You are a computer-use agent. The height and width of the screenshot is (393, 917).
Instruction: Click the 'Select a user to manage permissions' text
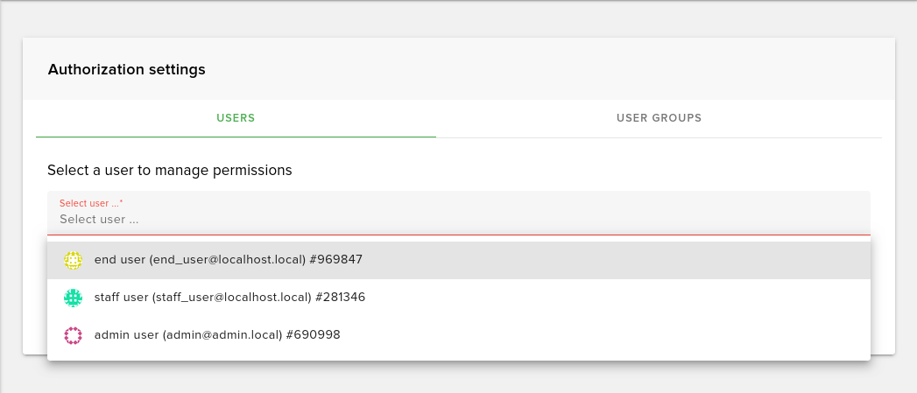[169, 170]
